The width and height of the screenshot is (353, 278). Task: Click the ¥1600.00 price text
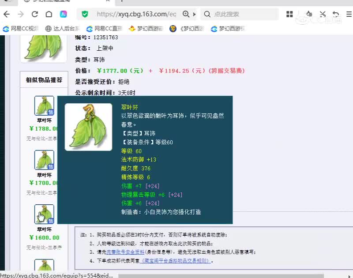(x=44, y=237)
